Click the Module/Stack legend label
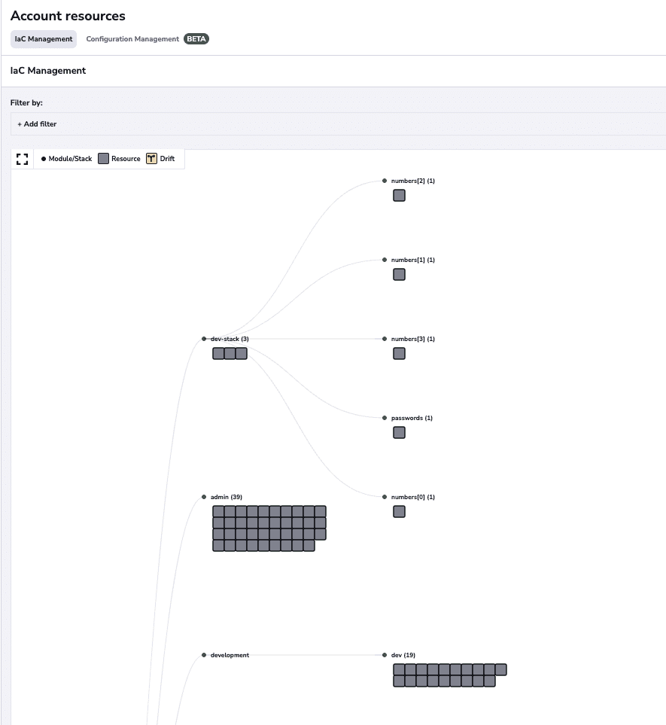Screen dimensions: 666x725 pyautogui.click(x=70, y=159)
